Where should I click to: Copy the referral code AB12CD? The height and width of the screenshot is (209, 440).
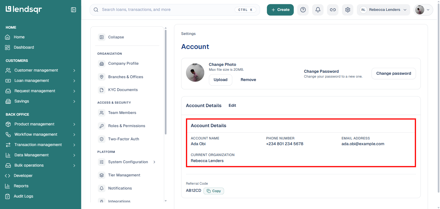click(214, 191)
